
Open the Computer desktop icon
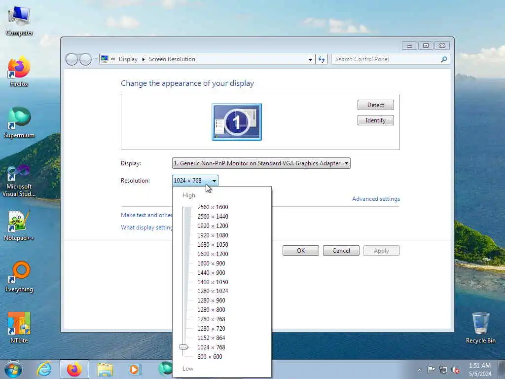coord(19,21)
